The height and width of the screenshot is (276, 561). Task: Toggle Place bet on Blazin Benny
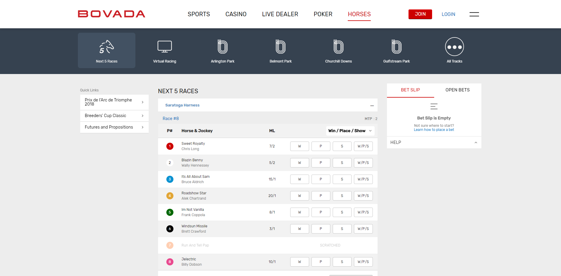pyautogui.click(x=321, y=162)
